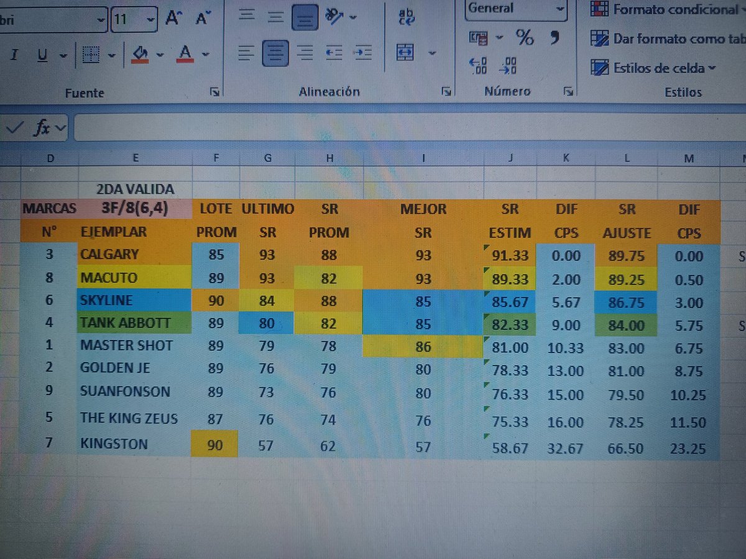This screenshot has width=746, height=559.
Task: Open Dar formato como tabla
Action: click(x=667, y=38)
